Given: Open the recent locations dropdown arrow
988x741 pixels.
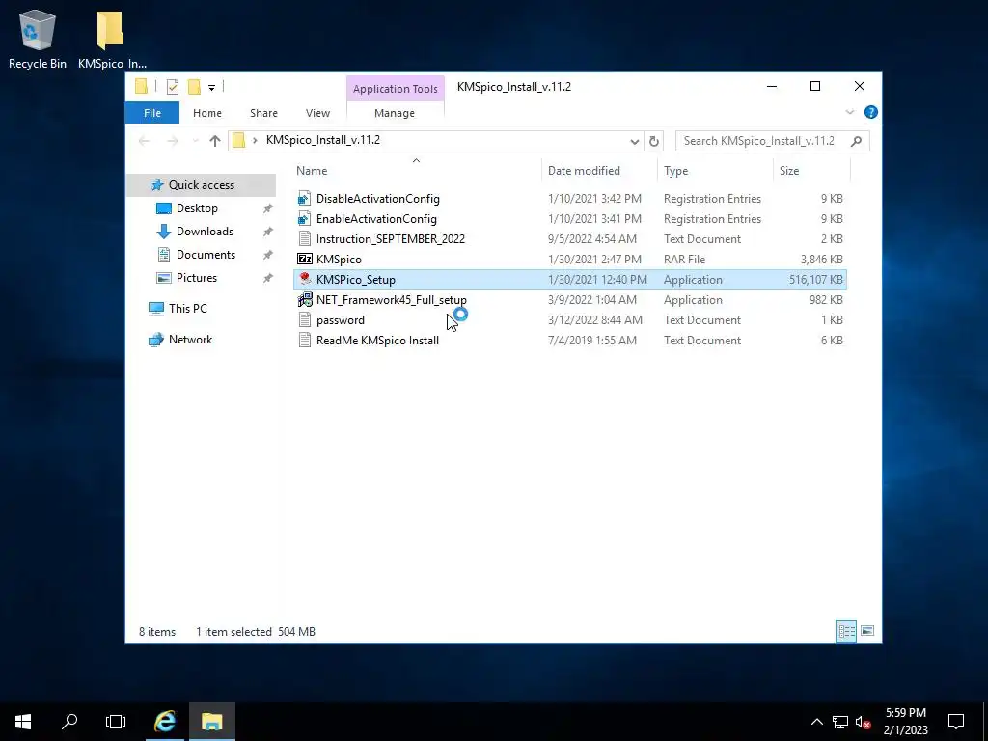Looking at the screenshot, I should pyautogui.click(x=195, y=141).
